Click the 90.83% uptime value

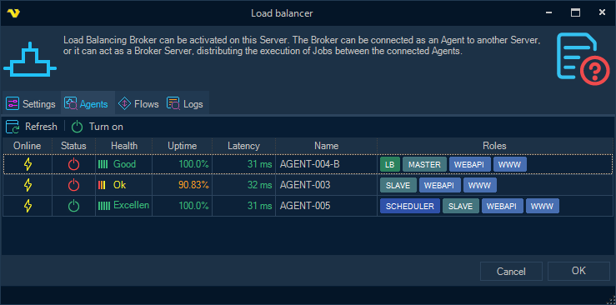[x=193, y=185]
